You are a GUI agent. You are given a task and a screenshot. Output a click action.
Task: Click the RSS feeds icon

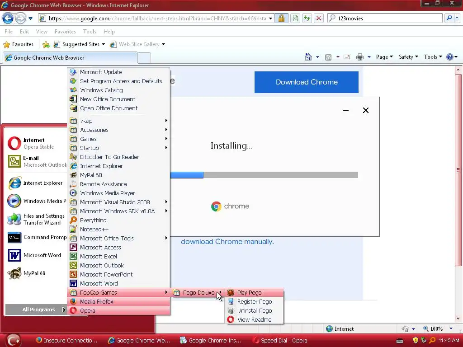click(328, 57)
